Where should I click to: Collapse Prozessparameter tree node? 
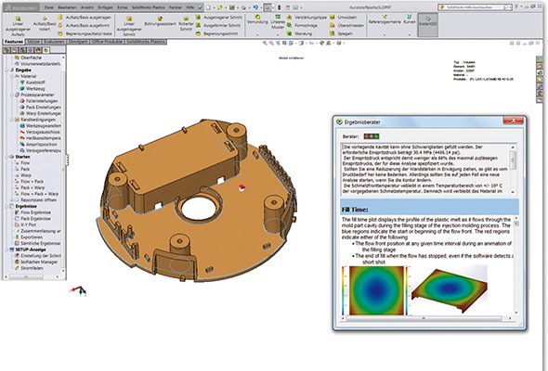(11, 95)
